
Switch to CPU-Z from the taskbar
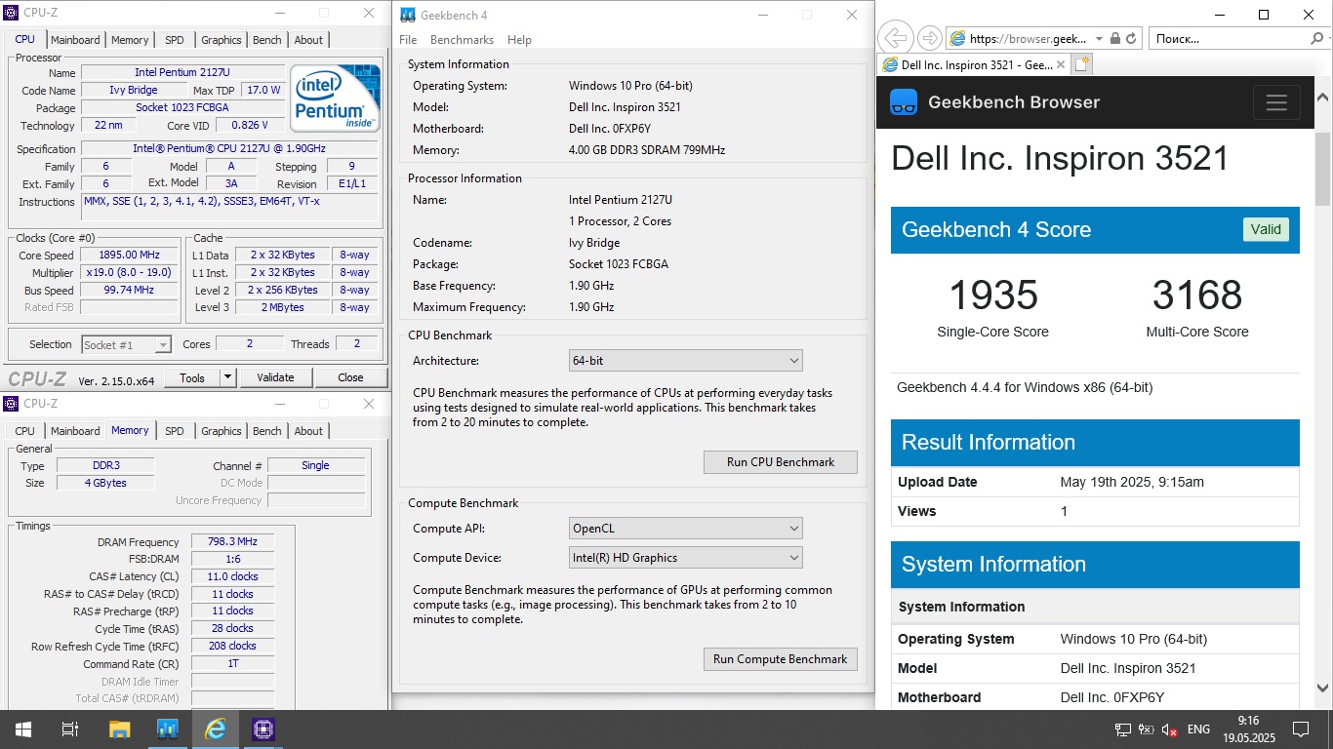pyautogui.click(x=263, y=729)
